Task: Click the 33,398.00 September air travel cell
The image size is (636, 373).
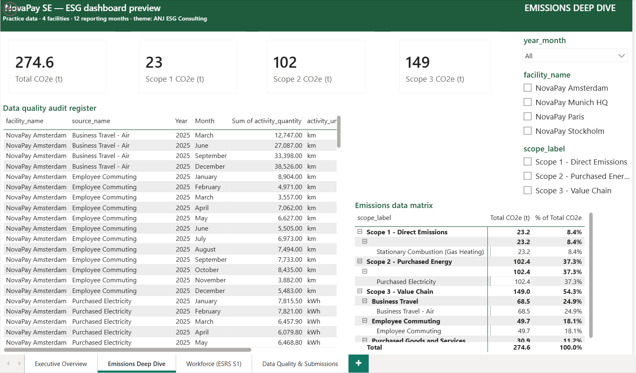Action: [288, 156]
